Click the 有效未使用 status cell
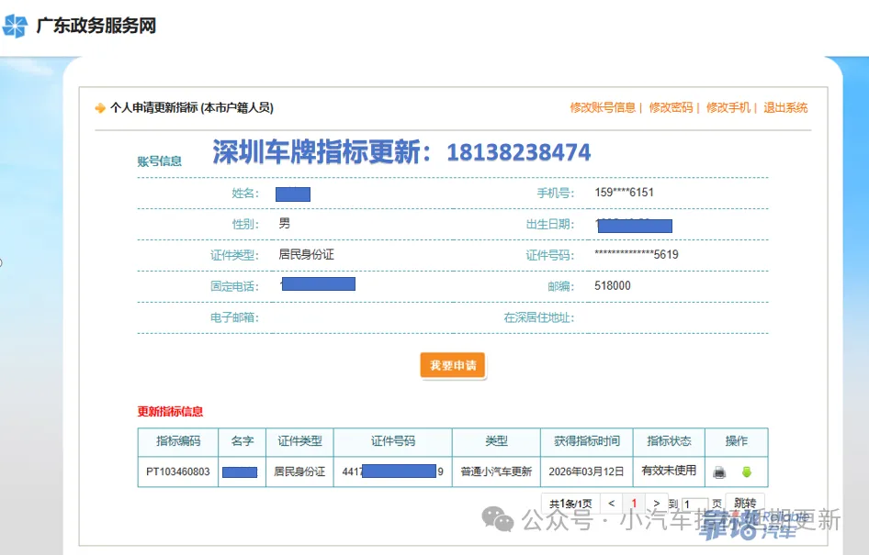Viewport: 869px width, 555px height. tap(669, 472)
